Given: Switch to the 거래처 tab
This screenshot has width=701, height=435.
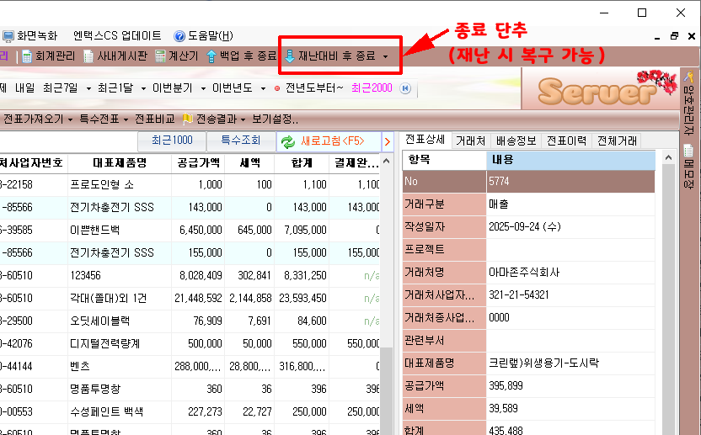Looking at the screenshot, I should (x=470, y=141).
